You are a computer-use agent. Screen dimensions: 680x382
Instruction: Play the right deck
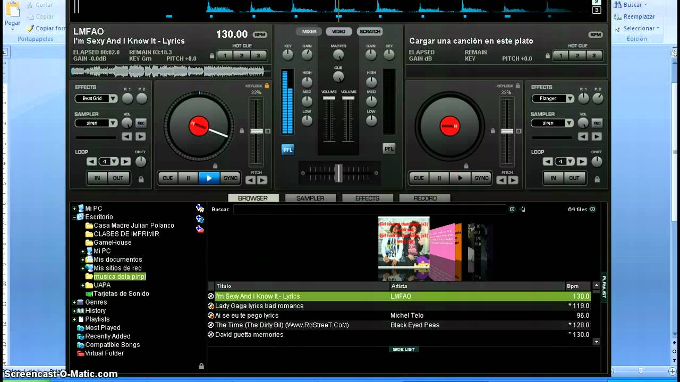click(460, 178)
